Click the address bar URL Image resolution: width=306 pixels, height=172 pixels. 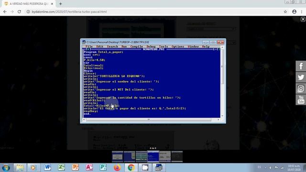tap(69, 11)
